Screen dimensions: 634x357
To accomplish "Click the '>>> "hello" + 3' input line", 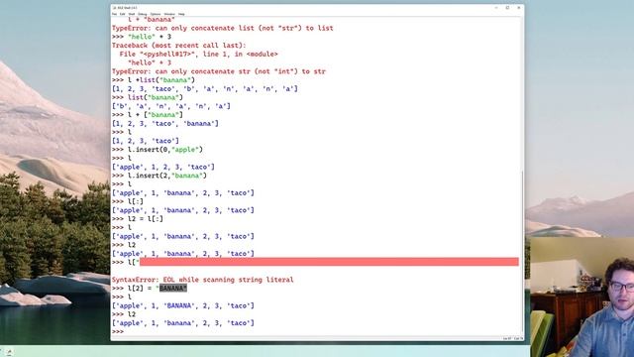I will [142, 37].
